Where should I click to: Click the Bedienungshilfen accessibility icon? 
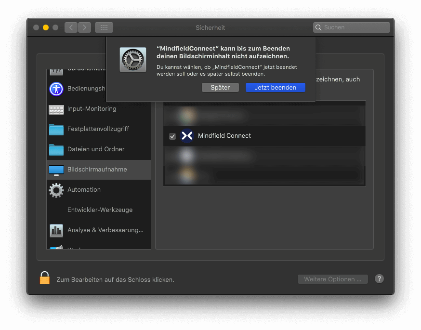click(56, 89)
